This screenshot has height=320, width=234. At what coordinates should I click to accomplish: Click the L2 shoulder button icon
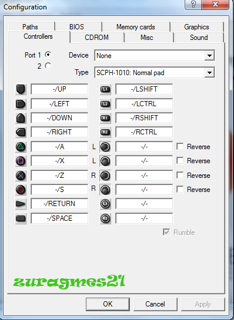[105, 104]
